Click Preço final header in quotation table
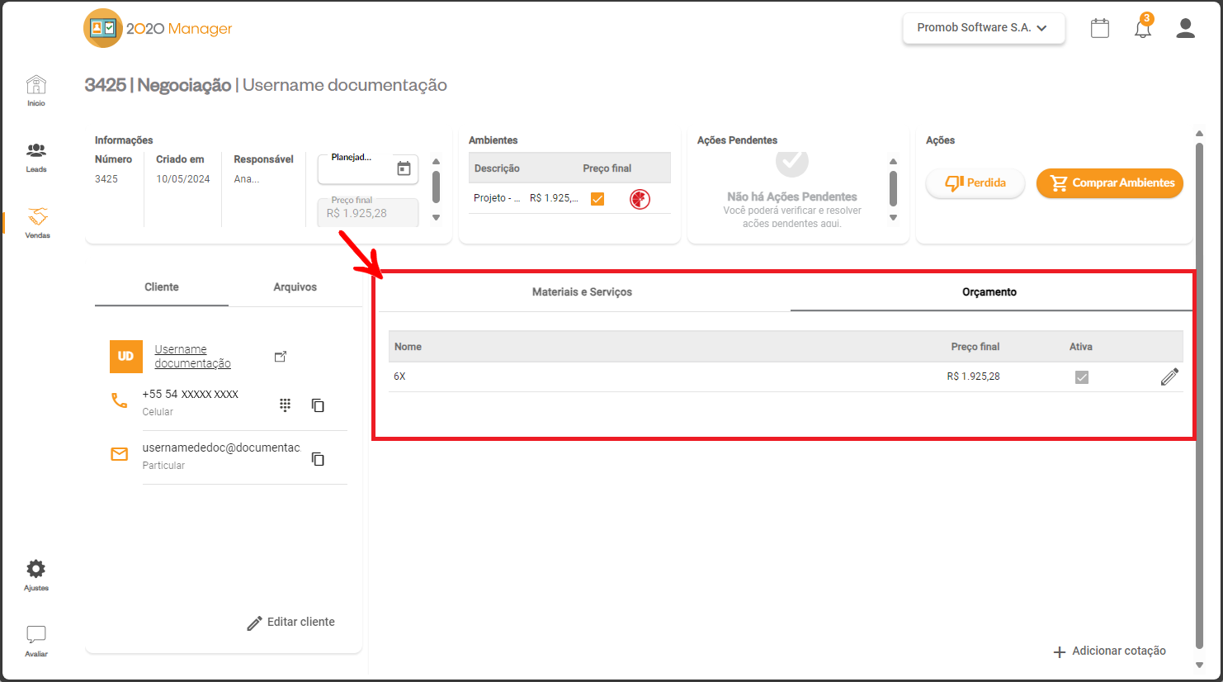This screenshot has width=1223, height=682. pyautogui.click(x=975, y=347)
